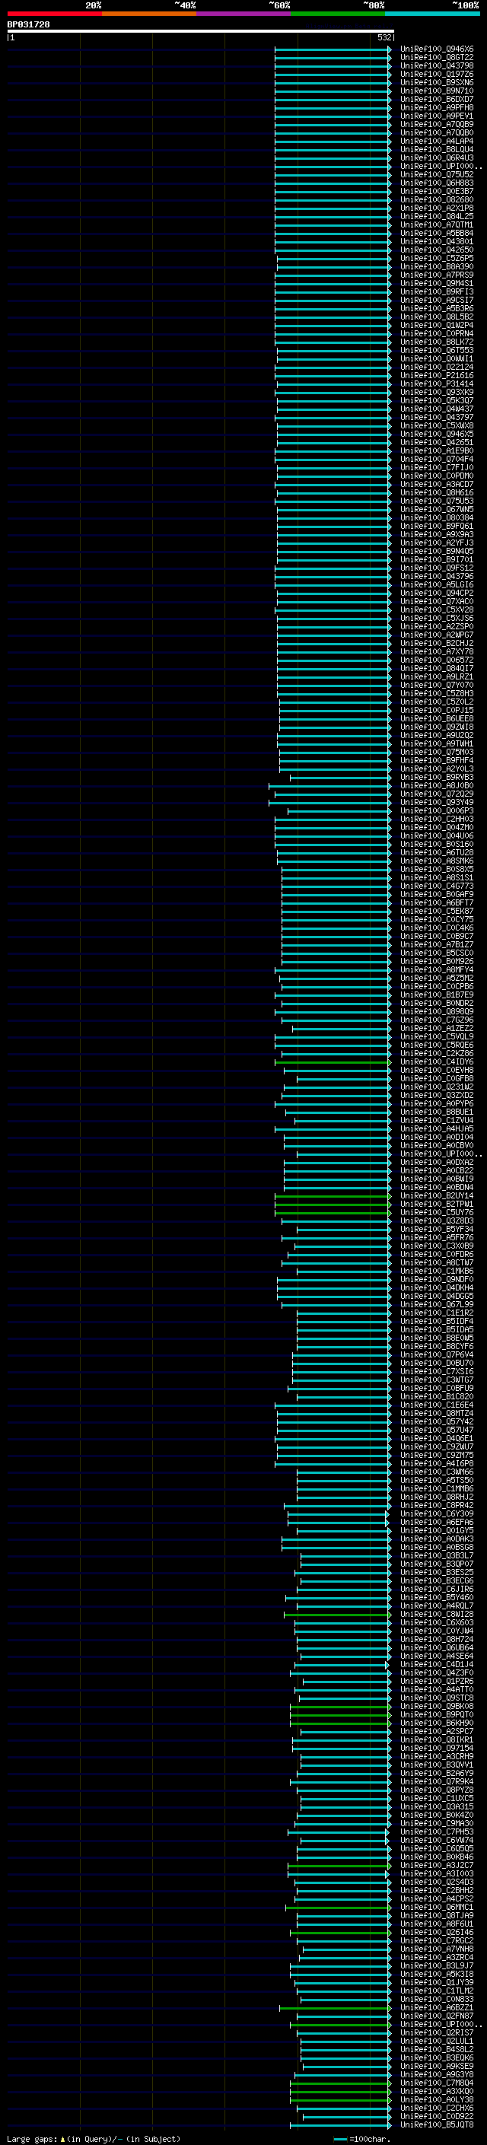This screenshot has width=487, height=2145.
Task: Select the UniRef100_A9PEV1 label
Action: tap(437, 116)
